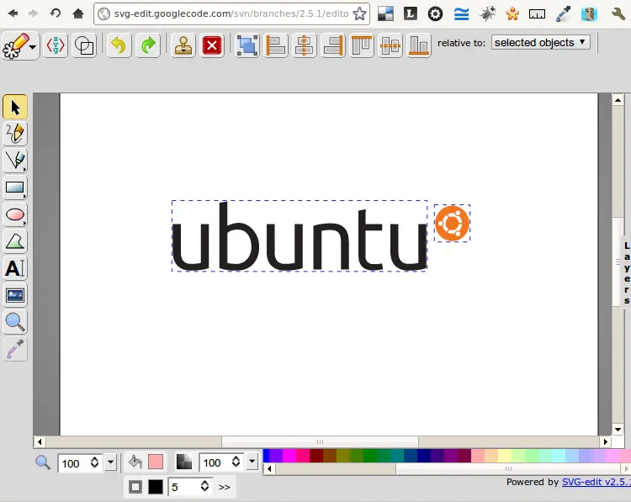Click canvas vertical scrollbar down arrow
This screenshot has height=502, width=631.
[618, 430]
